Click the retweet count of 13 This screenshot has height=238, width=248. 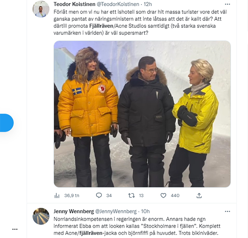coord(141,195)
